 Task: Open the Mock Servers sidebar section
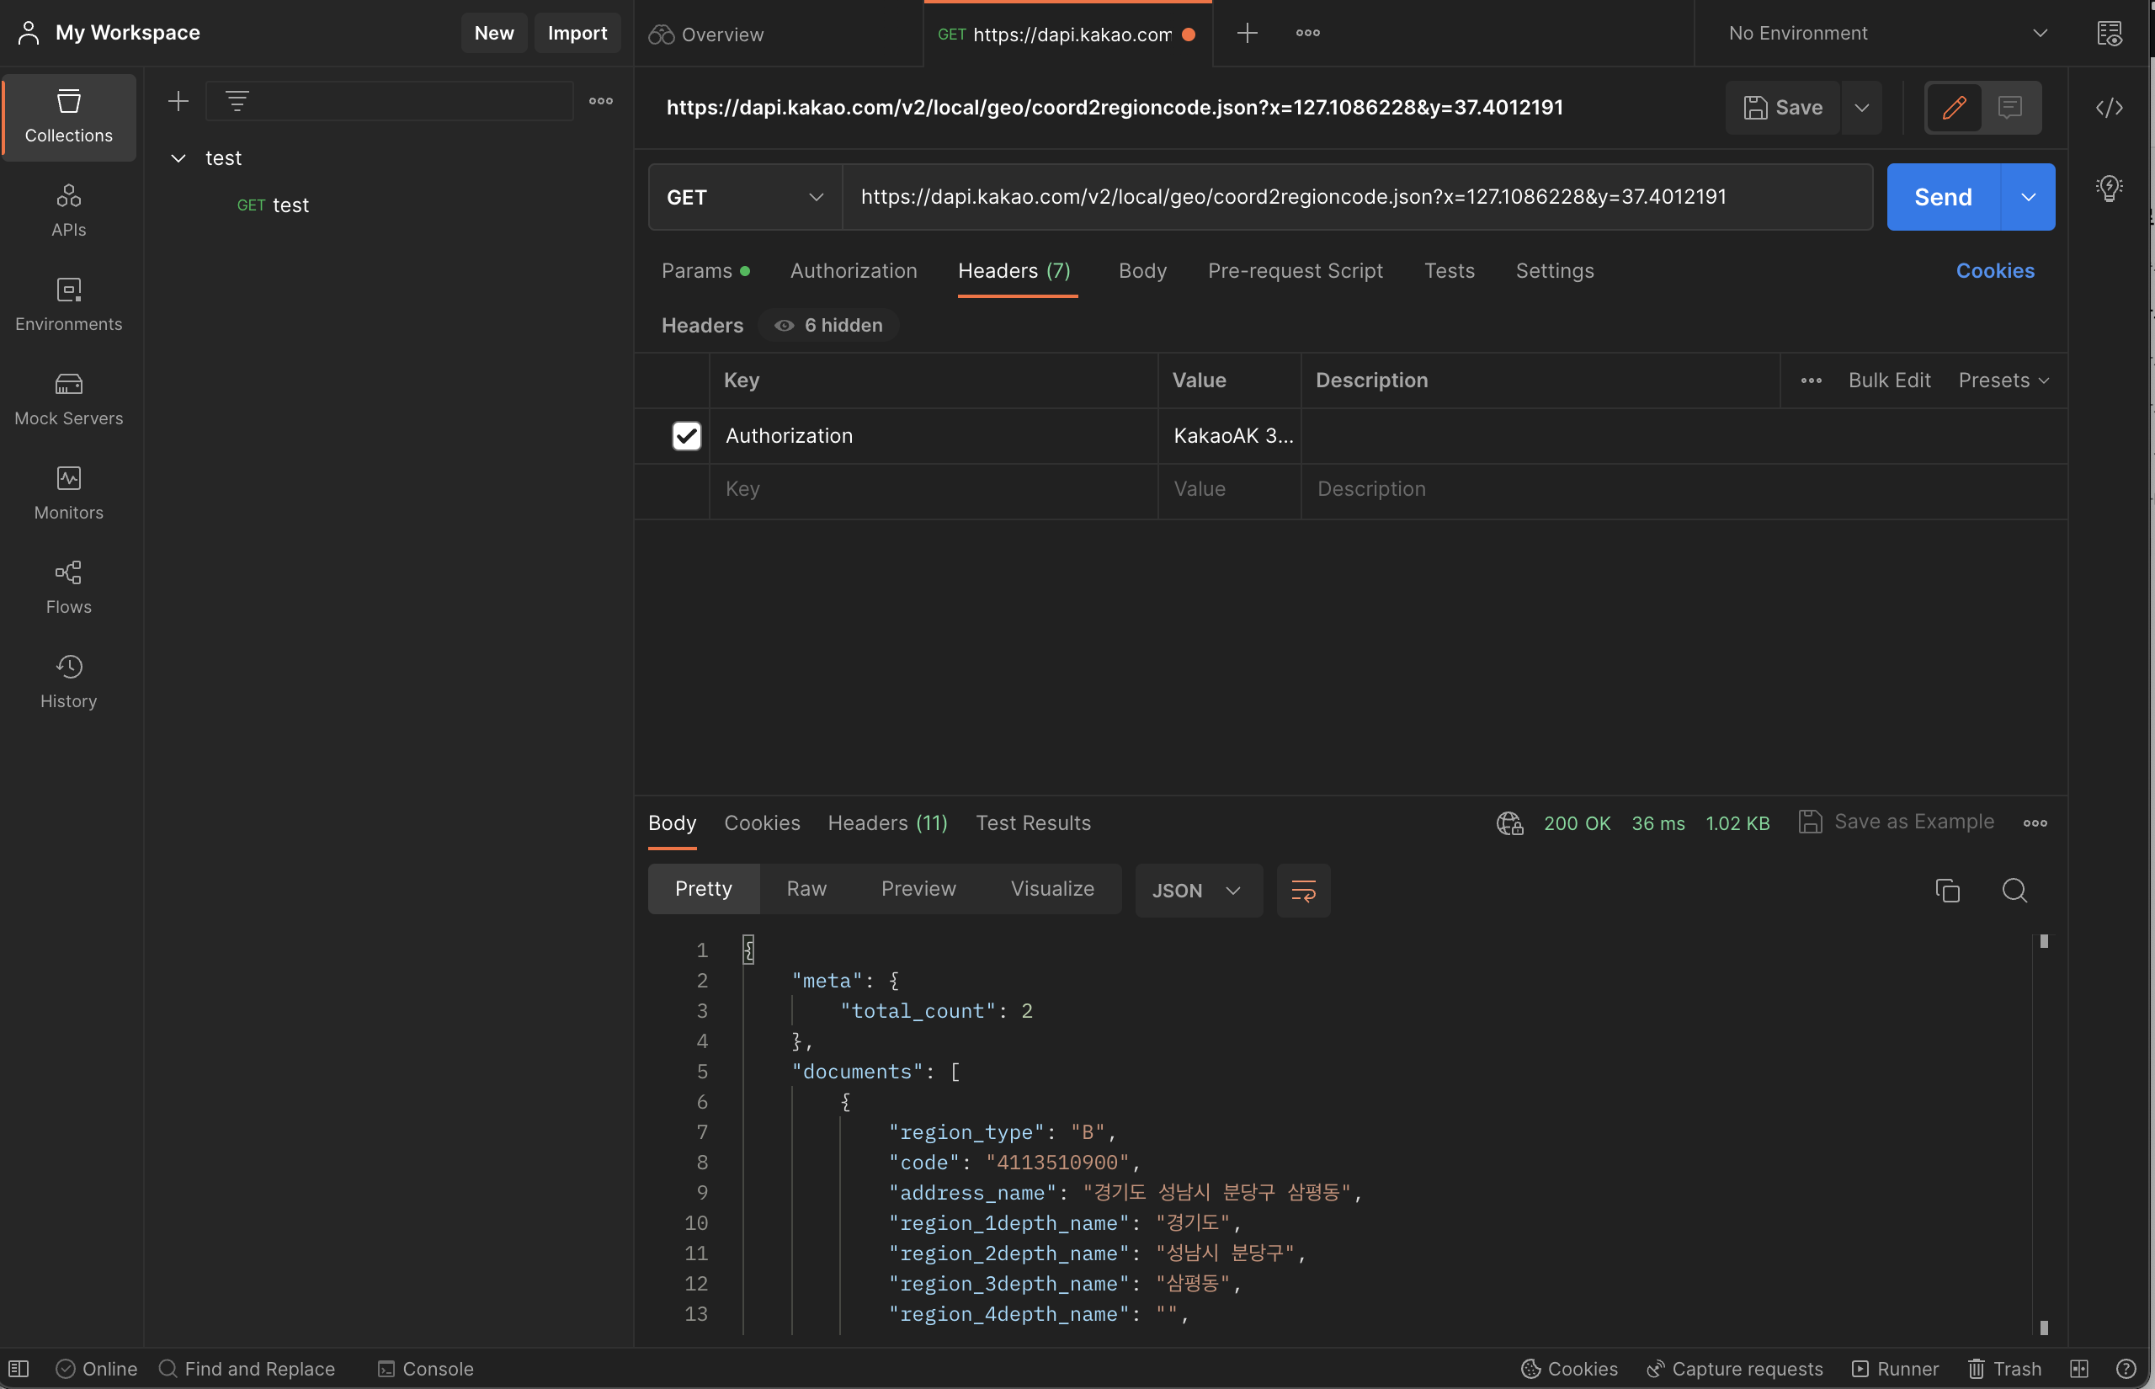tap(68, 399)
